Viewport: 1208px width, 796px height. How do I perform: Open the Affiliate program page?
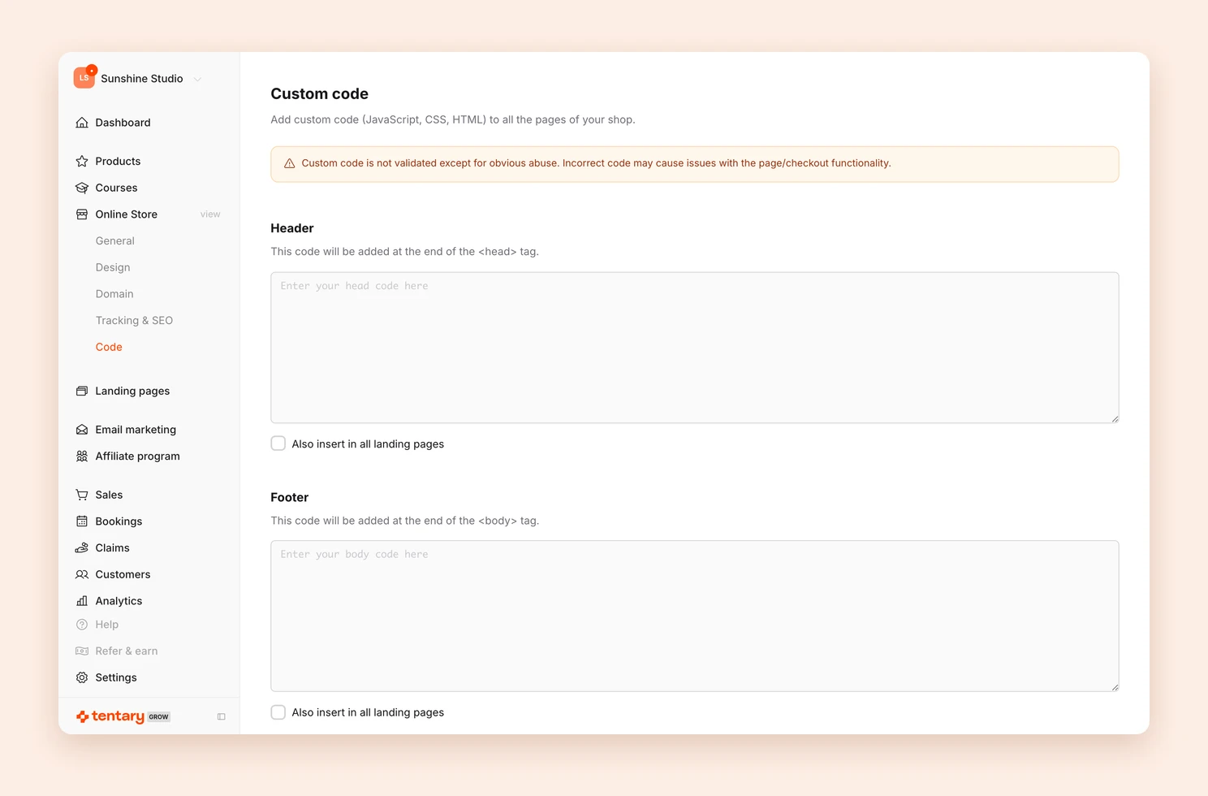137,456
